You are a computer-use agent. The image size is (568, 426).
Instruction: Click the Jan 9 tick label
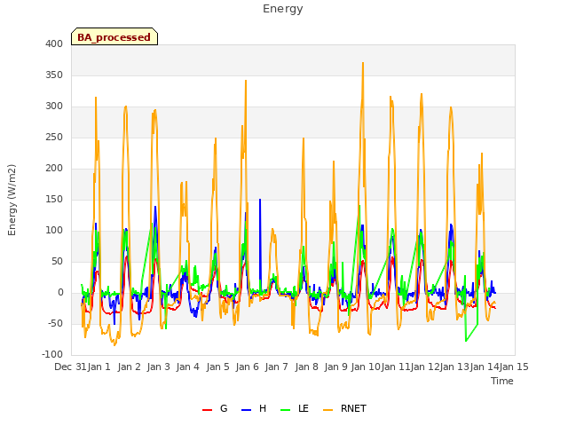pyautogui.click(x=335, y=367)
